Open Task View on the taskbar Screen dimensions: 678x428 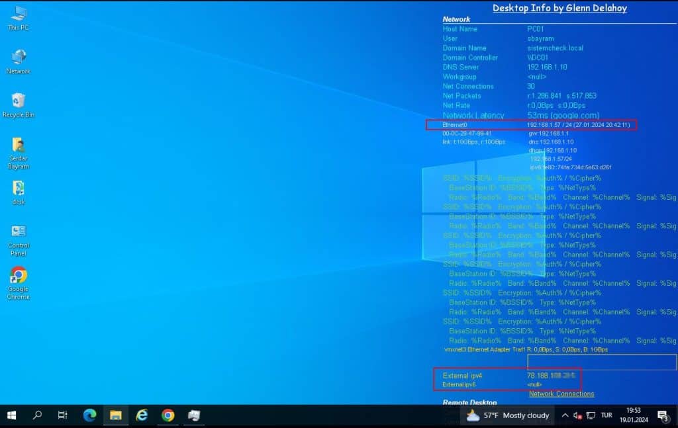click(63, 415)
